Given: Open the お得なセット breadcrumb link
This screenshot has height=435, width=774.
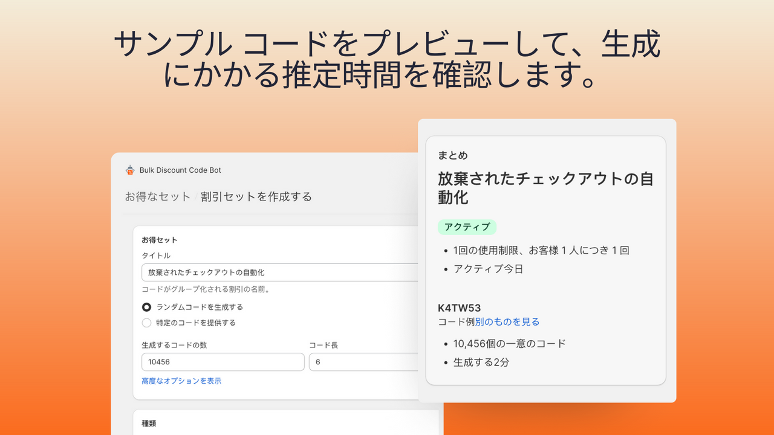Looking at the screenshot, I should [x=158, y=197].
